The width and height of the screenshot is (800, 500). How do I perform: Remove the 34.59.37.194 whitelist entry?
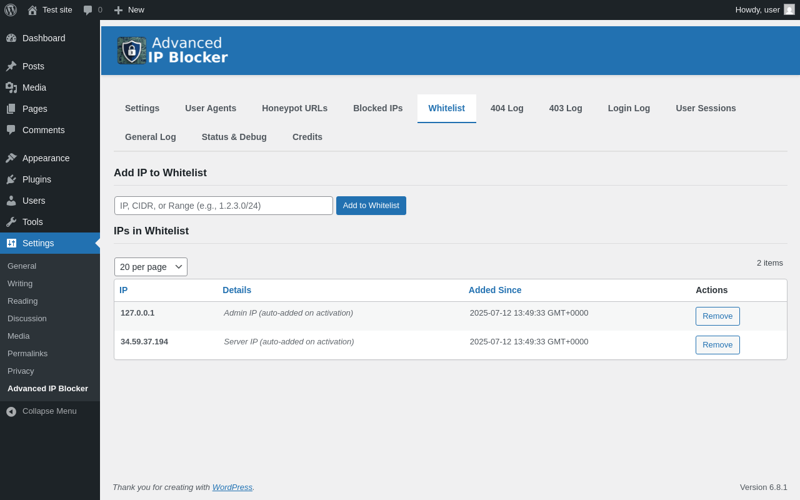pyautogui.click(x=717, y=345)
